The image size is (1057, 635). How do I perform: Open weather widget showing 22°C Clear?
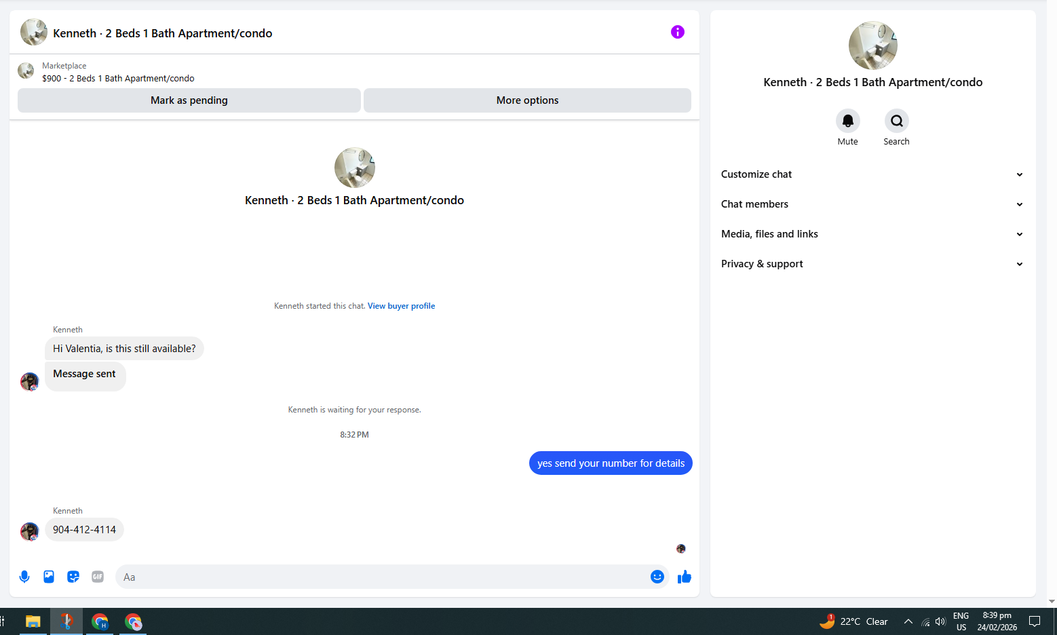[853, 621]
